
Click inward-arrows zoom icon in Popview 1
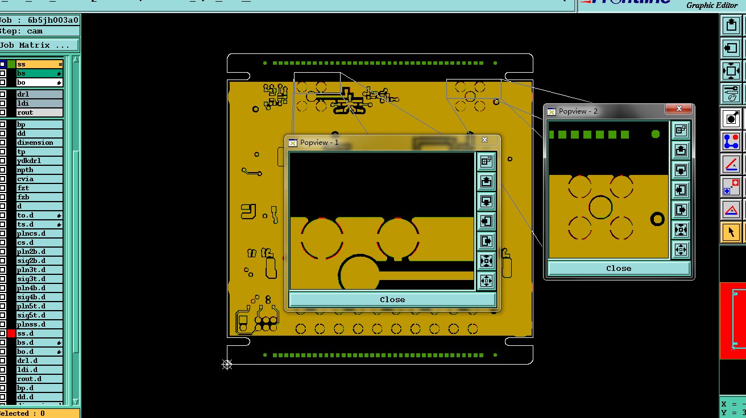click(486, 261)
